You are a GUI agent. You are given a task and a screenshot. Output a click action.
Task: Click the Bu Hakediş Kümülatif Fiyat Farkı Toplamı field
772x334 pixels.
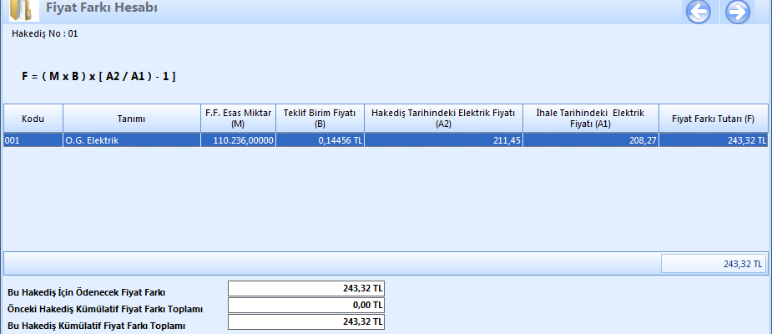[x=305, y=321]
